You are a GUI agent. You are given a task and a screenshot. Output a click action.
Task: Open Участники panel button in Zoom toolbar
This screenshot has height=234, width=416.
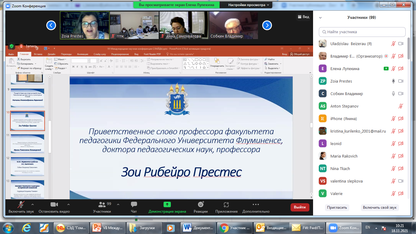click(102, 207)
